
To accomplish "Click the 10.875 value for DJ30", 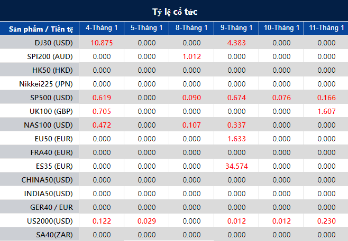I will pos(102,43).
